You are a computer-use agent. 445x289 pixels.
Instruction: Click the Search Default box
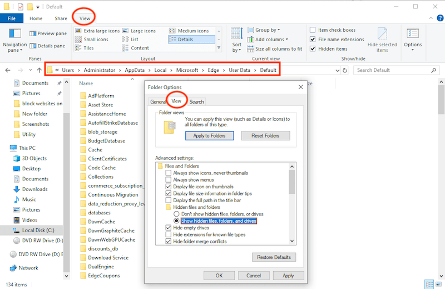click(x=396, y=70)
